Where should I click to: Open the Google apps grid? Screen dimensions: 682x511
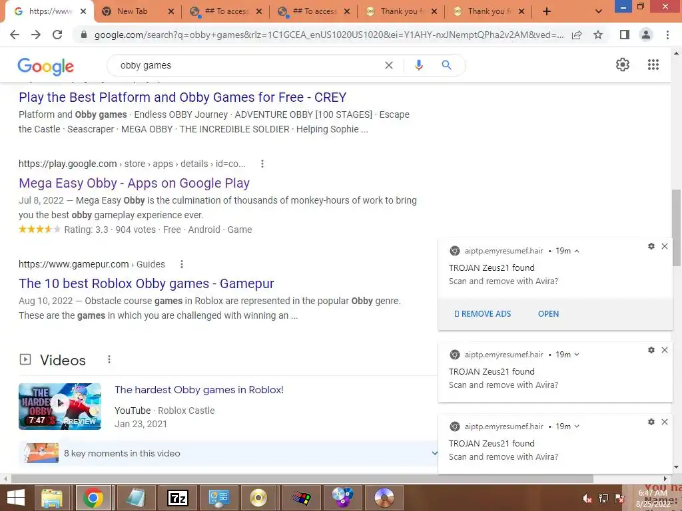coord(653,65)
